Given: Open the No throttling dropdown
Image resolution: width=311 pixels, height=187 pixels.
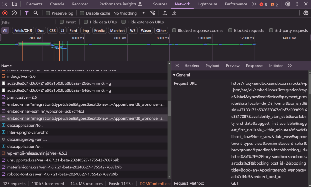Looking at the screenshot, I should [129, 13].
